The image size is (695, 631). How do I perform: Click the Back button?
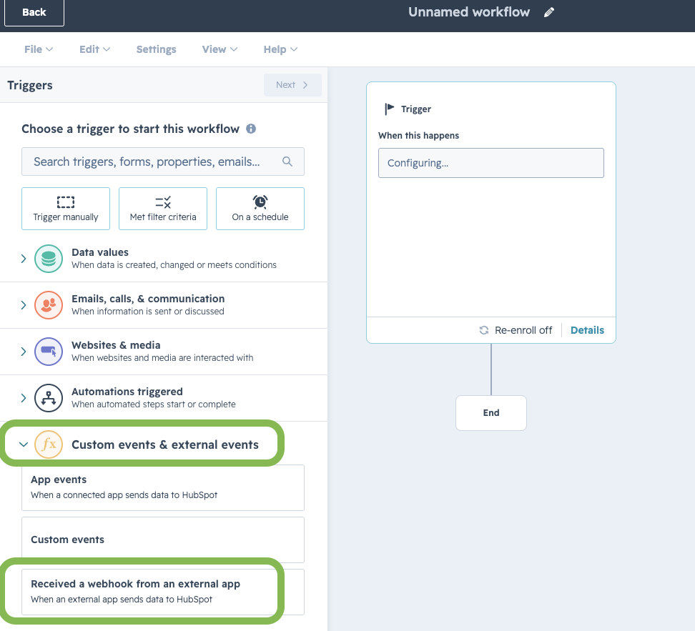click(34, 12)
